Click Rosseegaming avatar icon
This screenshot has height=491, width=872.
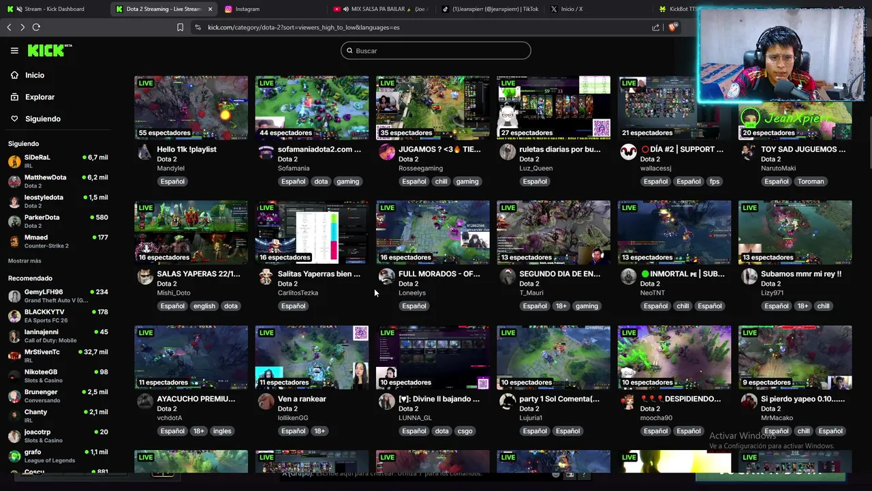[386, 151]
